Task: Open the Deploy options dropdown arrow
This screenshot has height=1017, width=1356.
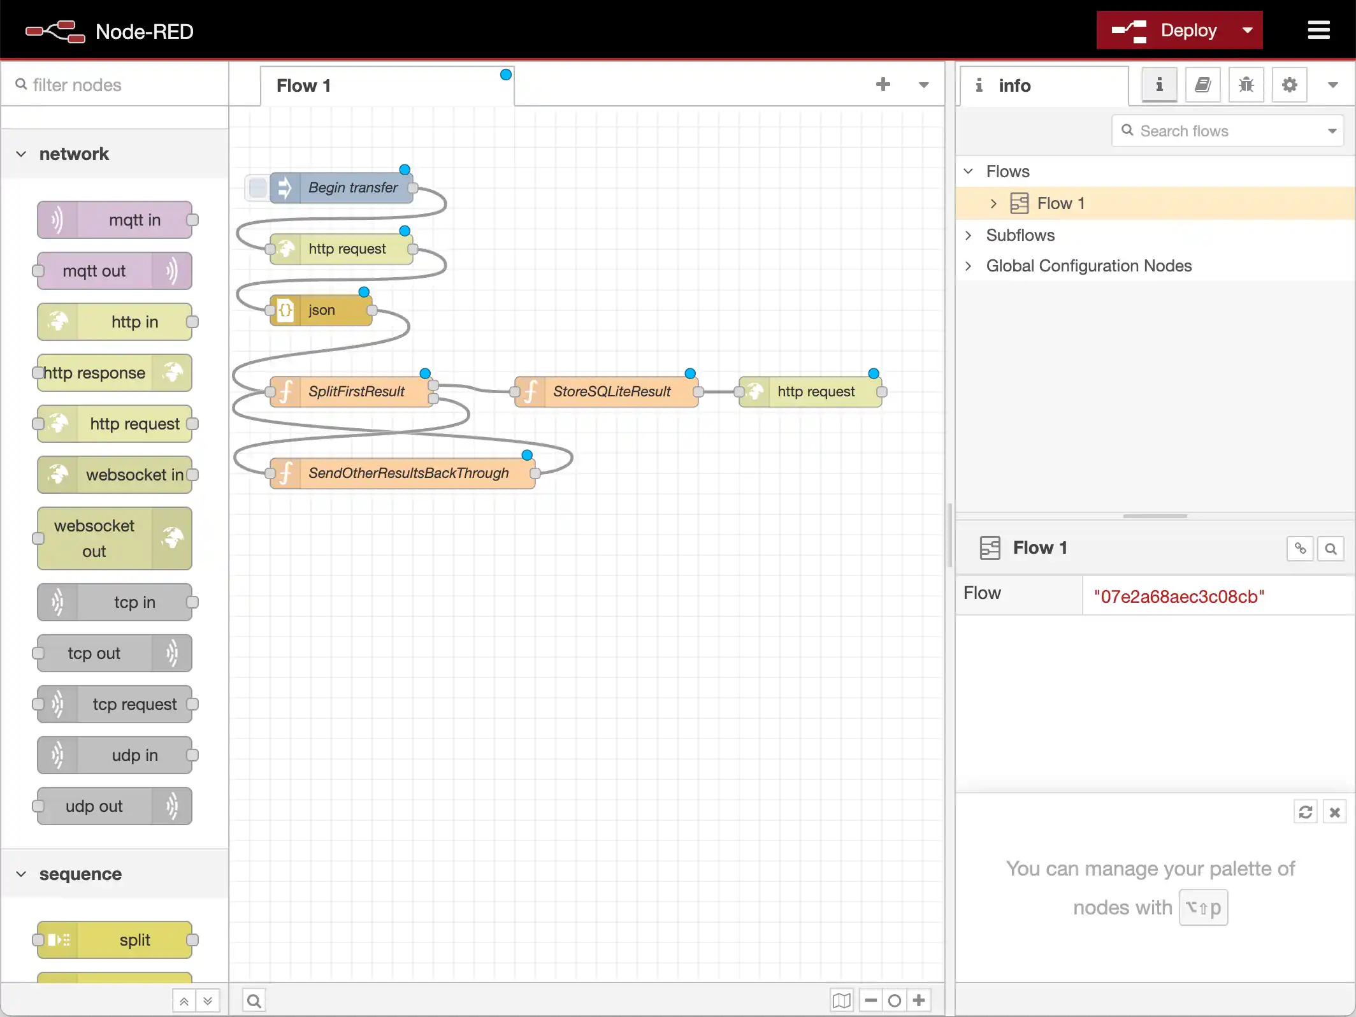Action: pyautogui.click(x=1247, y=30)
